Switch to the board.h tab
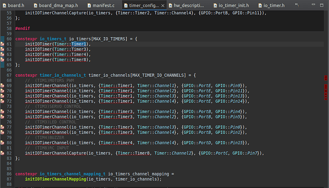Viewport: 329px width, 188px height. point(14,5)
